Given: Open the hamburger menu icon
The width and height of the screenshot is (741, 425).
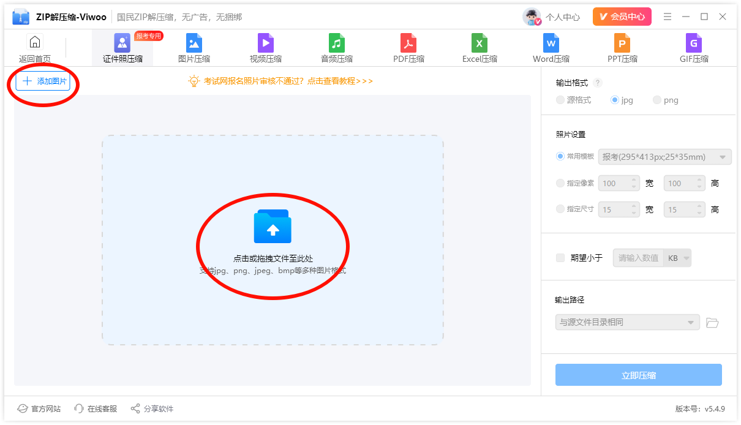Looking at the screenshot, I should click(x=668, y=17).
